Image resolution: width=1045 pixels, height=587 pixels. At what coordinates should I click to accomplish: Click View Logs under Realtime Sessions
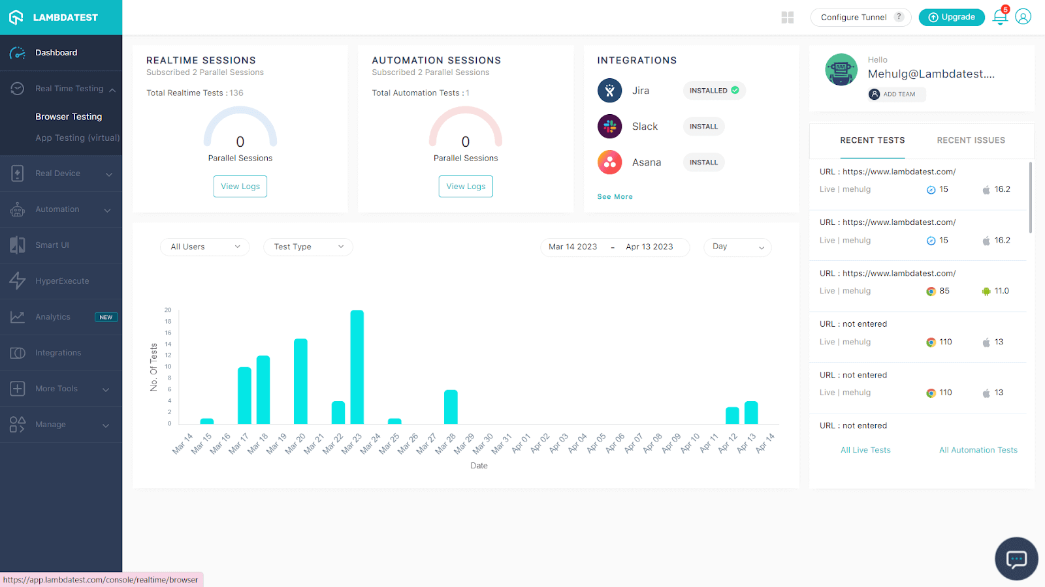pyautogui.click(x=240, y=187)
